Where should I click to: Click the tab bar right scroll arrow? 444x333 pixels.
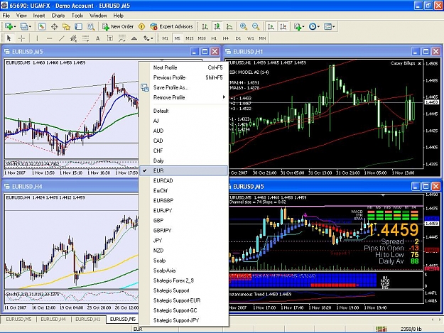[x=439, y=320]
